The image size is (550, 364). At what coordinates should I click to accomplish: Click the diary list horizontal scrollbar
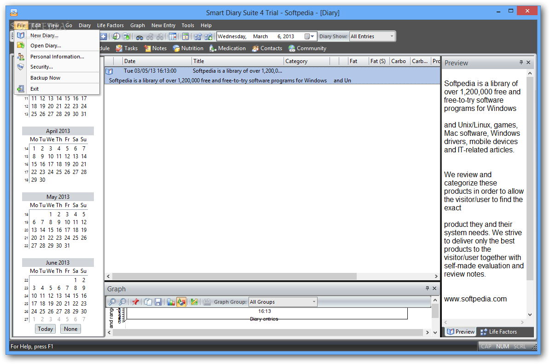coord(234,276)
